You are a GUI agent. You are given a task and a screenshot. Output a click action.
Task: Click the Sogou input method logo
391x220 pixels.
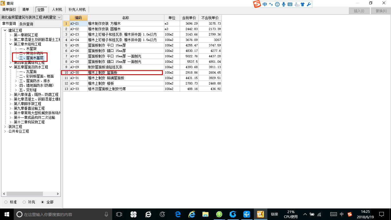257,4
